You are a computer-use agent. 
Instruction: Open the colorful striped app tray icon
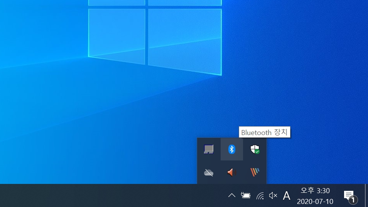(x=255, y=172)
